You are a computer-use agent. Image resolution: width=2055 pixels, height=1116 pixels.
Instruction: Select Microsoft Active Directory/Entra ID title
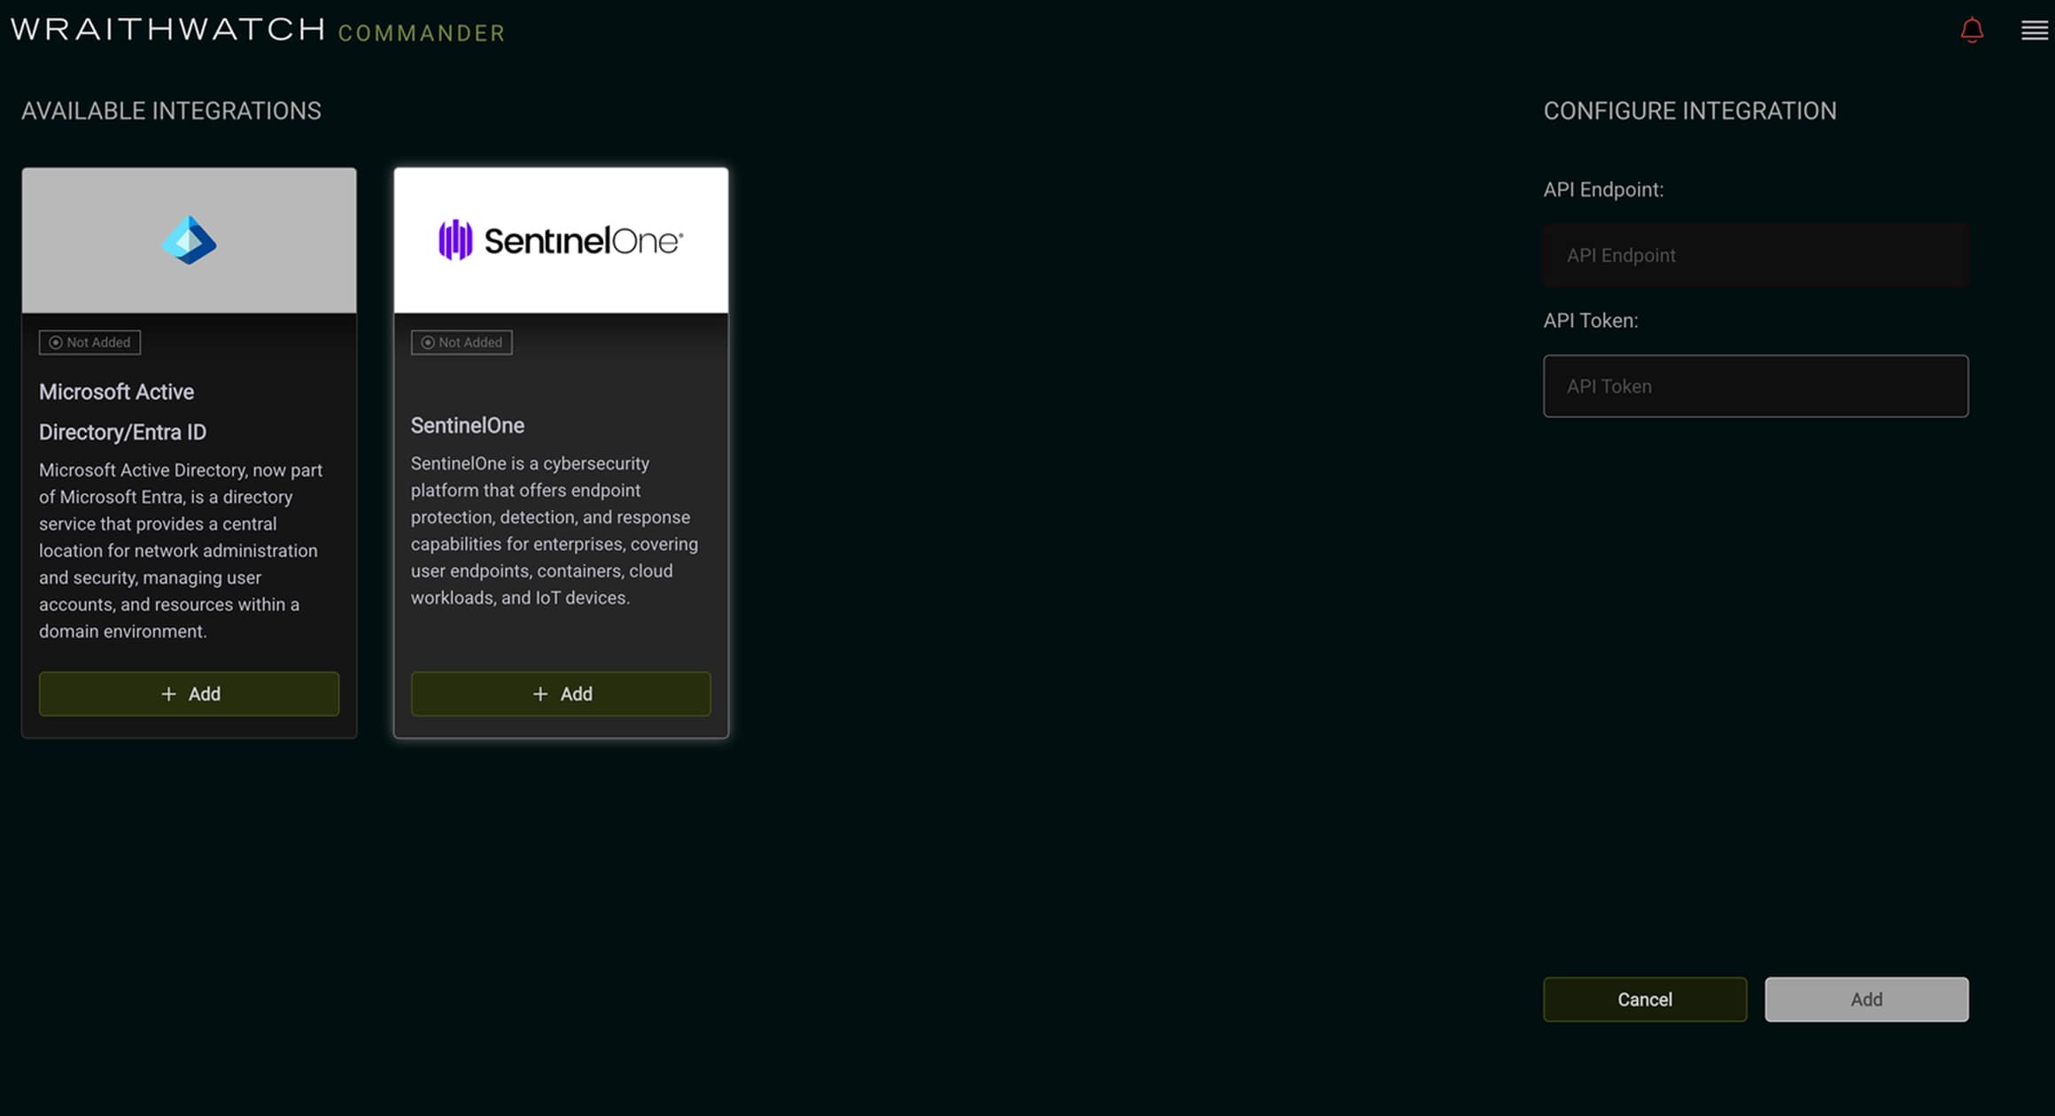pos(122,412)
